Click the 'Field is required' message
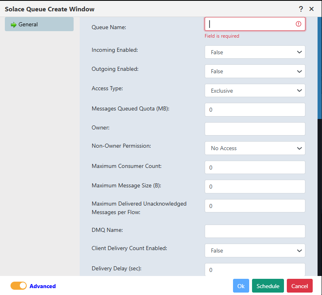The width and height of the screenshot is (322, 295). pyautogui.click(x=222, y=36)
